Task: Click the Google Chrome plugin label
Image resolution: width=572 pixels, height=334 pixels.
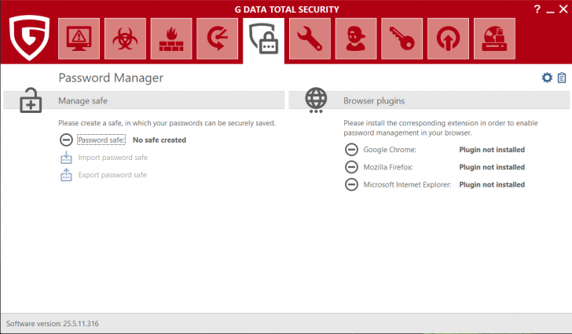Action: pyautogui.click(x=390, y=150)
